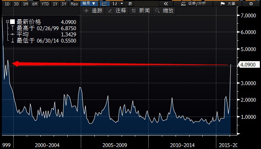The image size is (261, 149).
Task: Open 证券/分析 panel
Action: (193, 3)
